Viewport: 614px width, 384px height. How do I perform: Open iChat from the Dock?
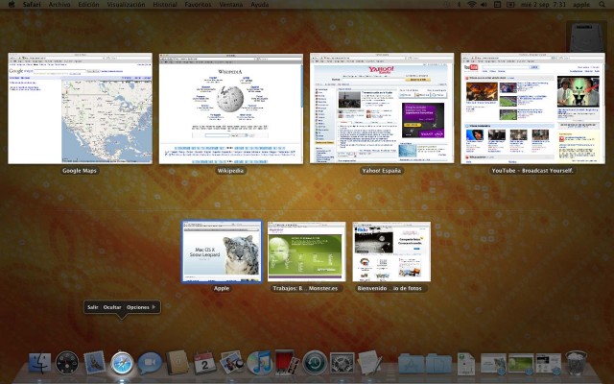(150, 363)
